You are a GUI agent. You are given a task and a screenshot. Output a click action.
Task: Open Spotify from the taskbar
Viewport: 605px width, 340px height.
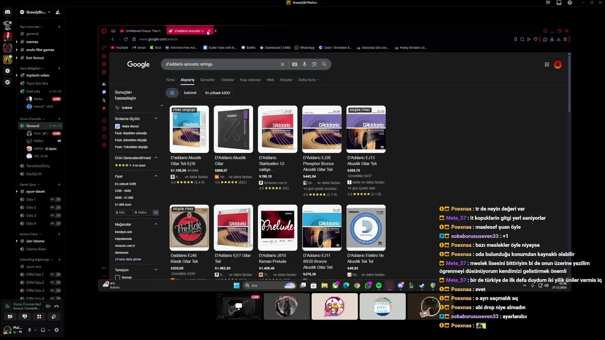coord(379,285)
